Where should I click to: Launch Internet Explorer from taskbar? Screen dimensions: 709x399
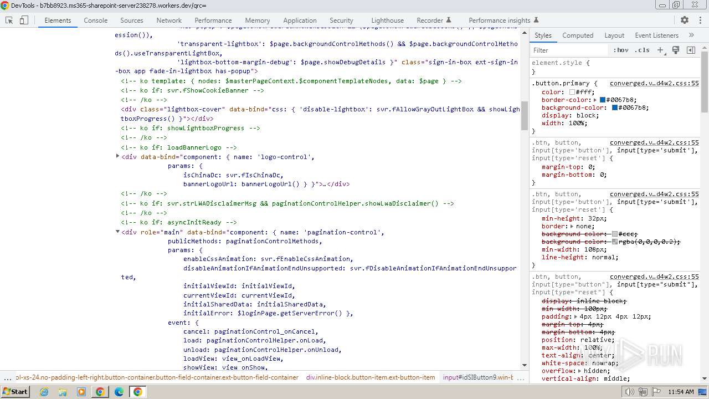point(44,392)
